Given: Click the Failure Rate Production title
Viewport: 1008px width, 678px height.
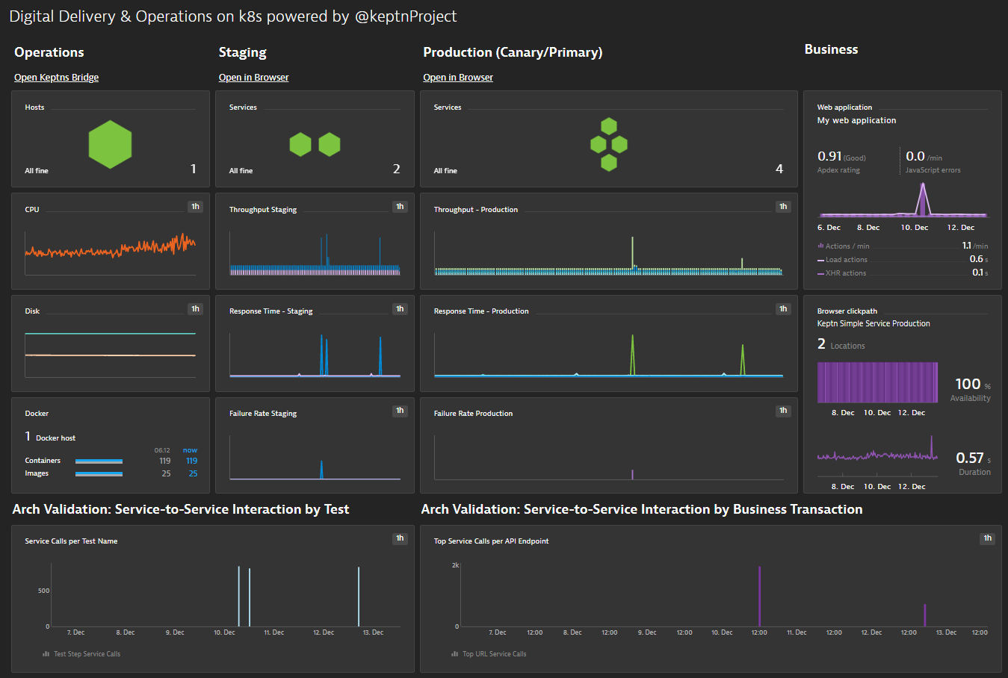Looking at the screenshot, I should coord(473,414).
